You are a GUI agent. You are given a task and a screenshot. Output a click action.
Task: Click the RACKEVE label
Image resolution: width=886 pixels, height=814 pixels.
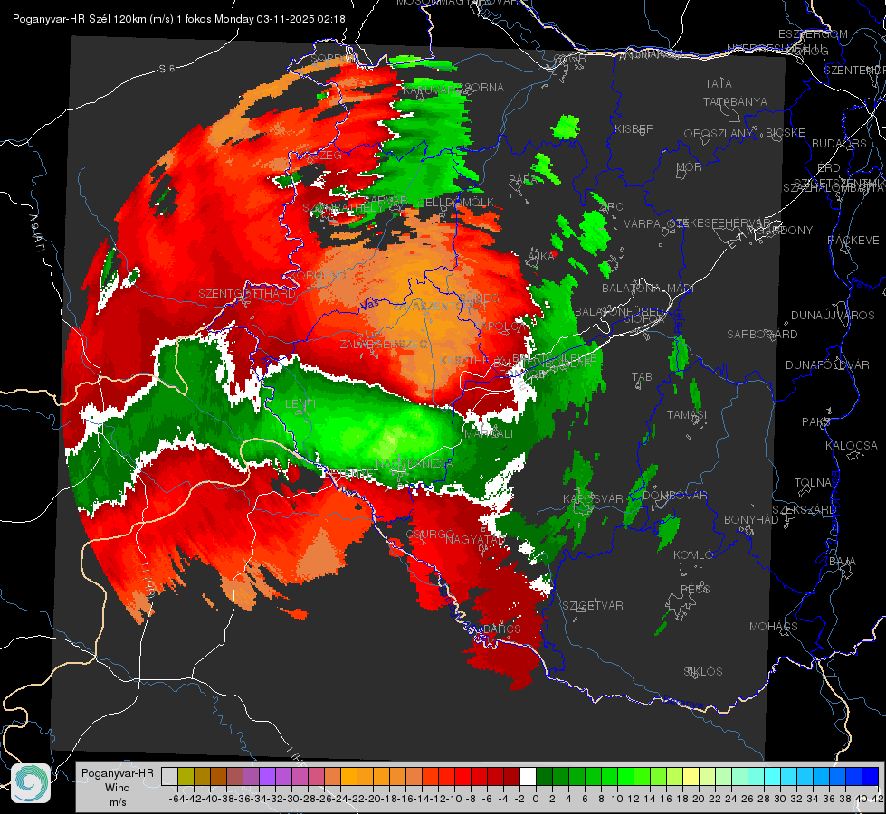pyautogui.click(x=853, y=240)
